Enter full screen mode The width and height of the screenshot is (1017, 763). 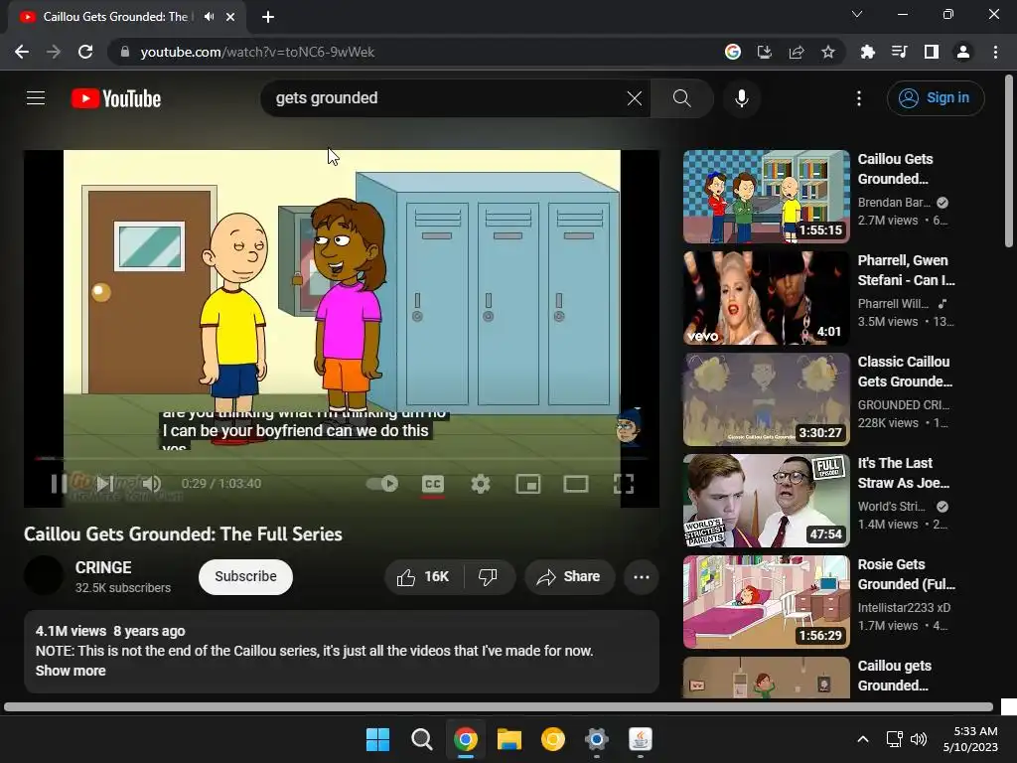click(x=624, y=484)
